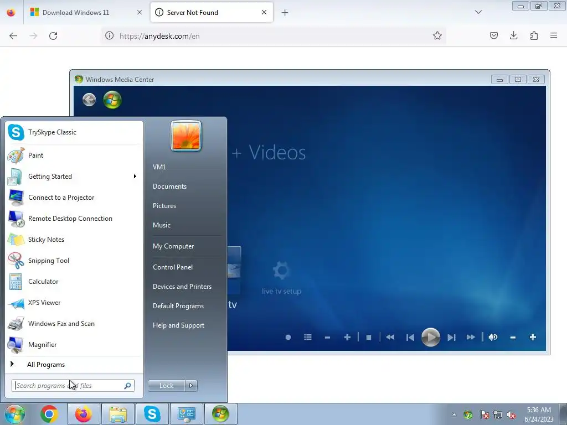The width and height of the screenshot is (567, 425).
Task: Go back in Firefox
Action: click(13, 36)
